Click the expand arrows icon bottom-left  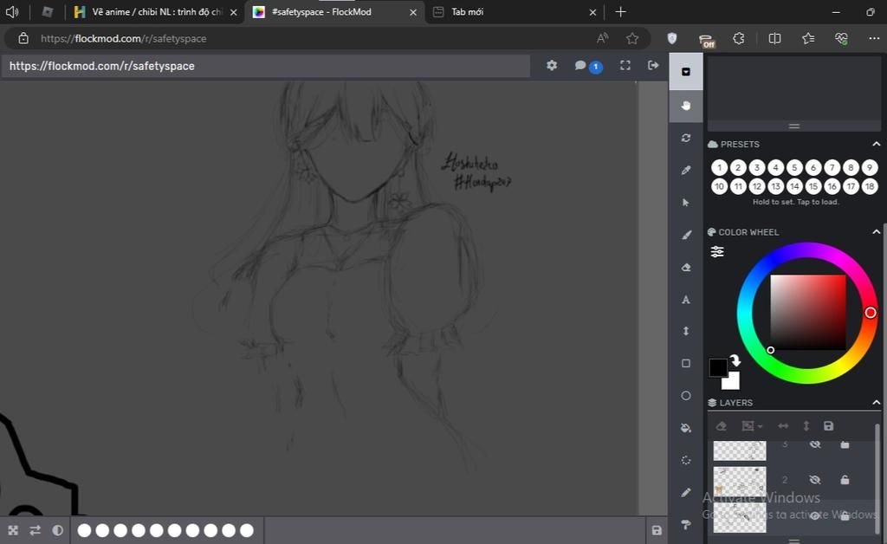13,530
